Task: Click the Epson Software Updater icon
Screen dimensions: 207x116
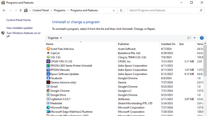Action: tap(48, 74)
